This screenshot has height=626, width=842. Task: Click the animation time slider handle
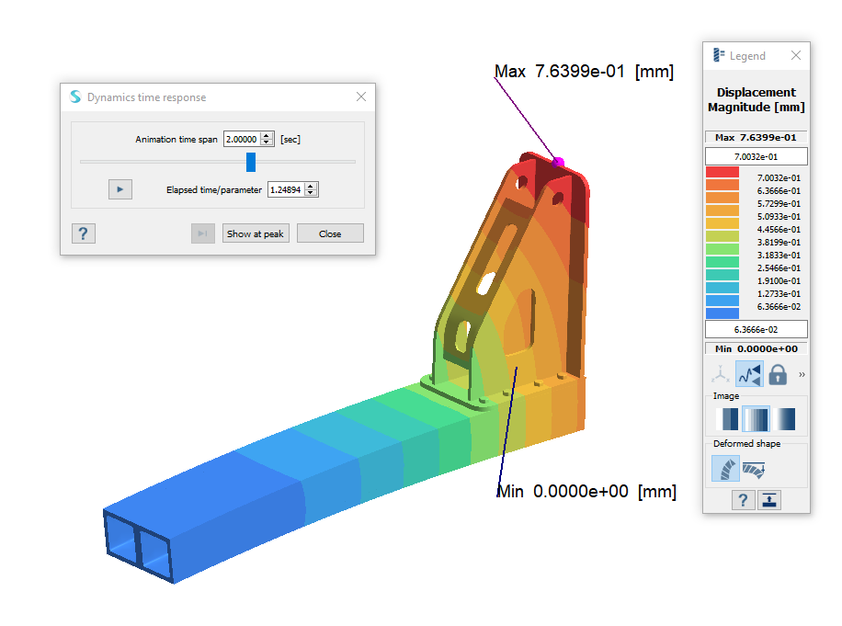pyautogui.click(x=250, y=162)
